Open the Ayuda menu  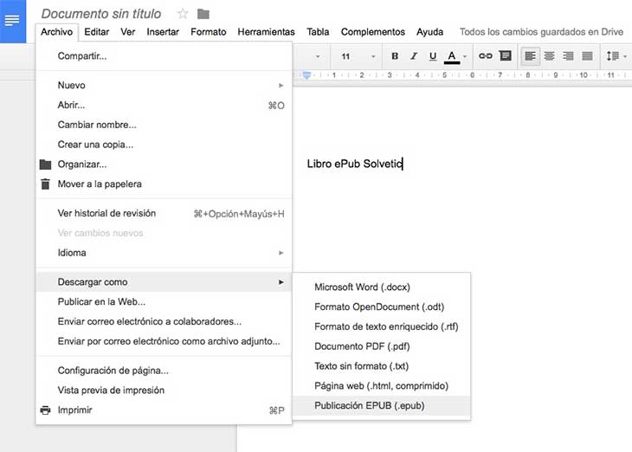tap(430, 32)
